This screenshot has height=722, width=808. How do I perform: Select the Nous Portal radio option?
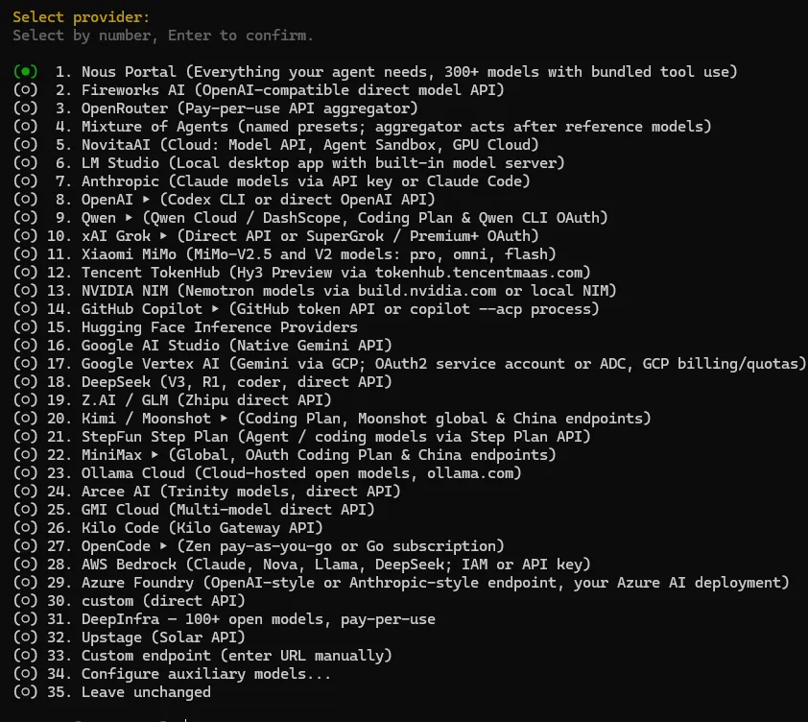(25, 72)
